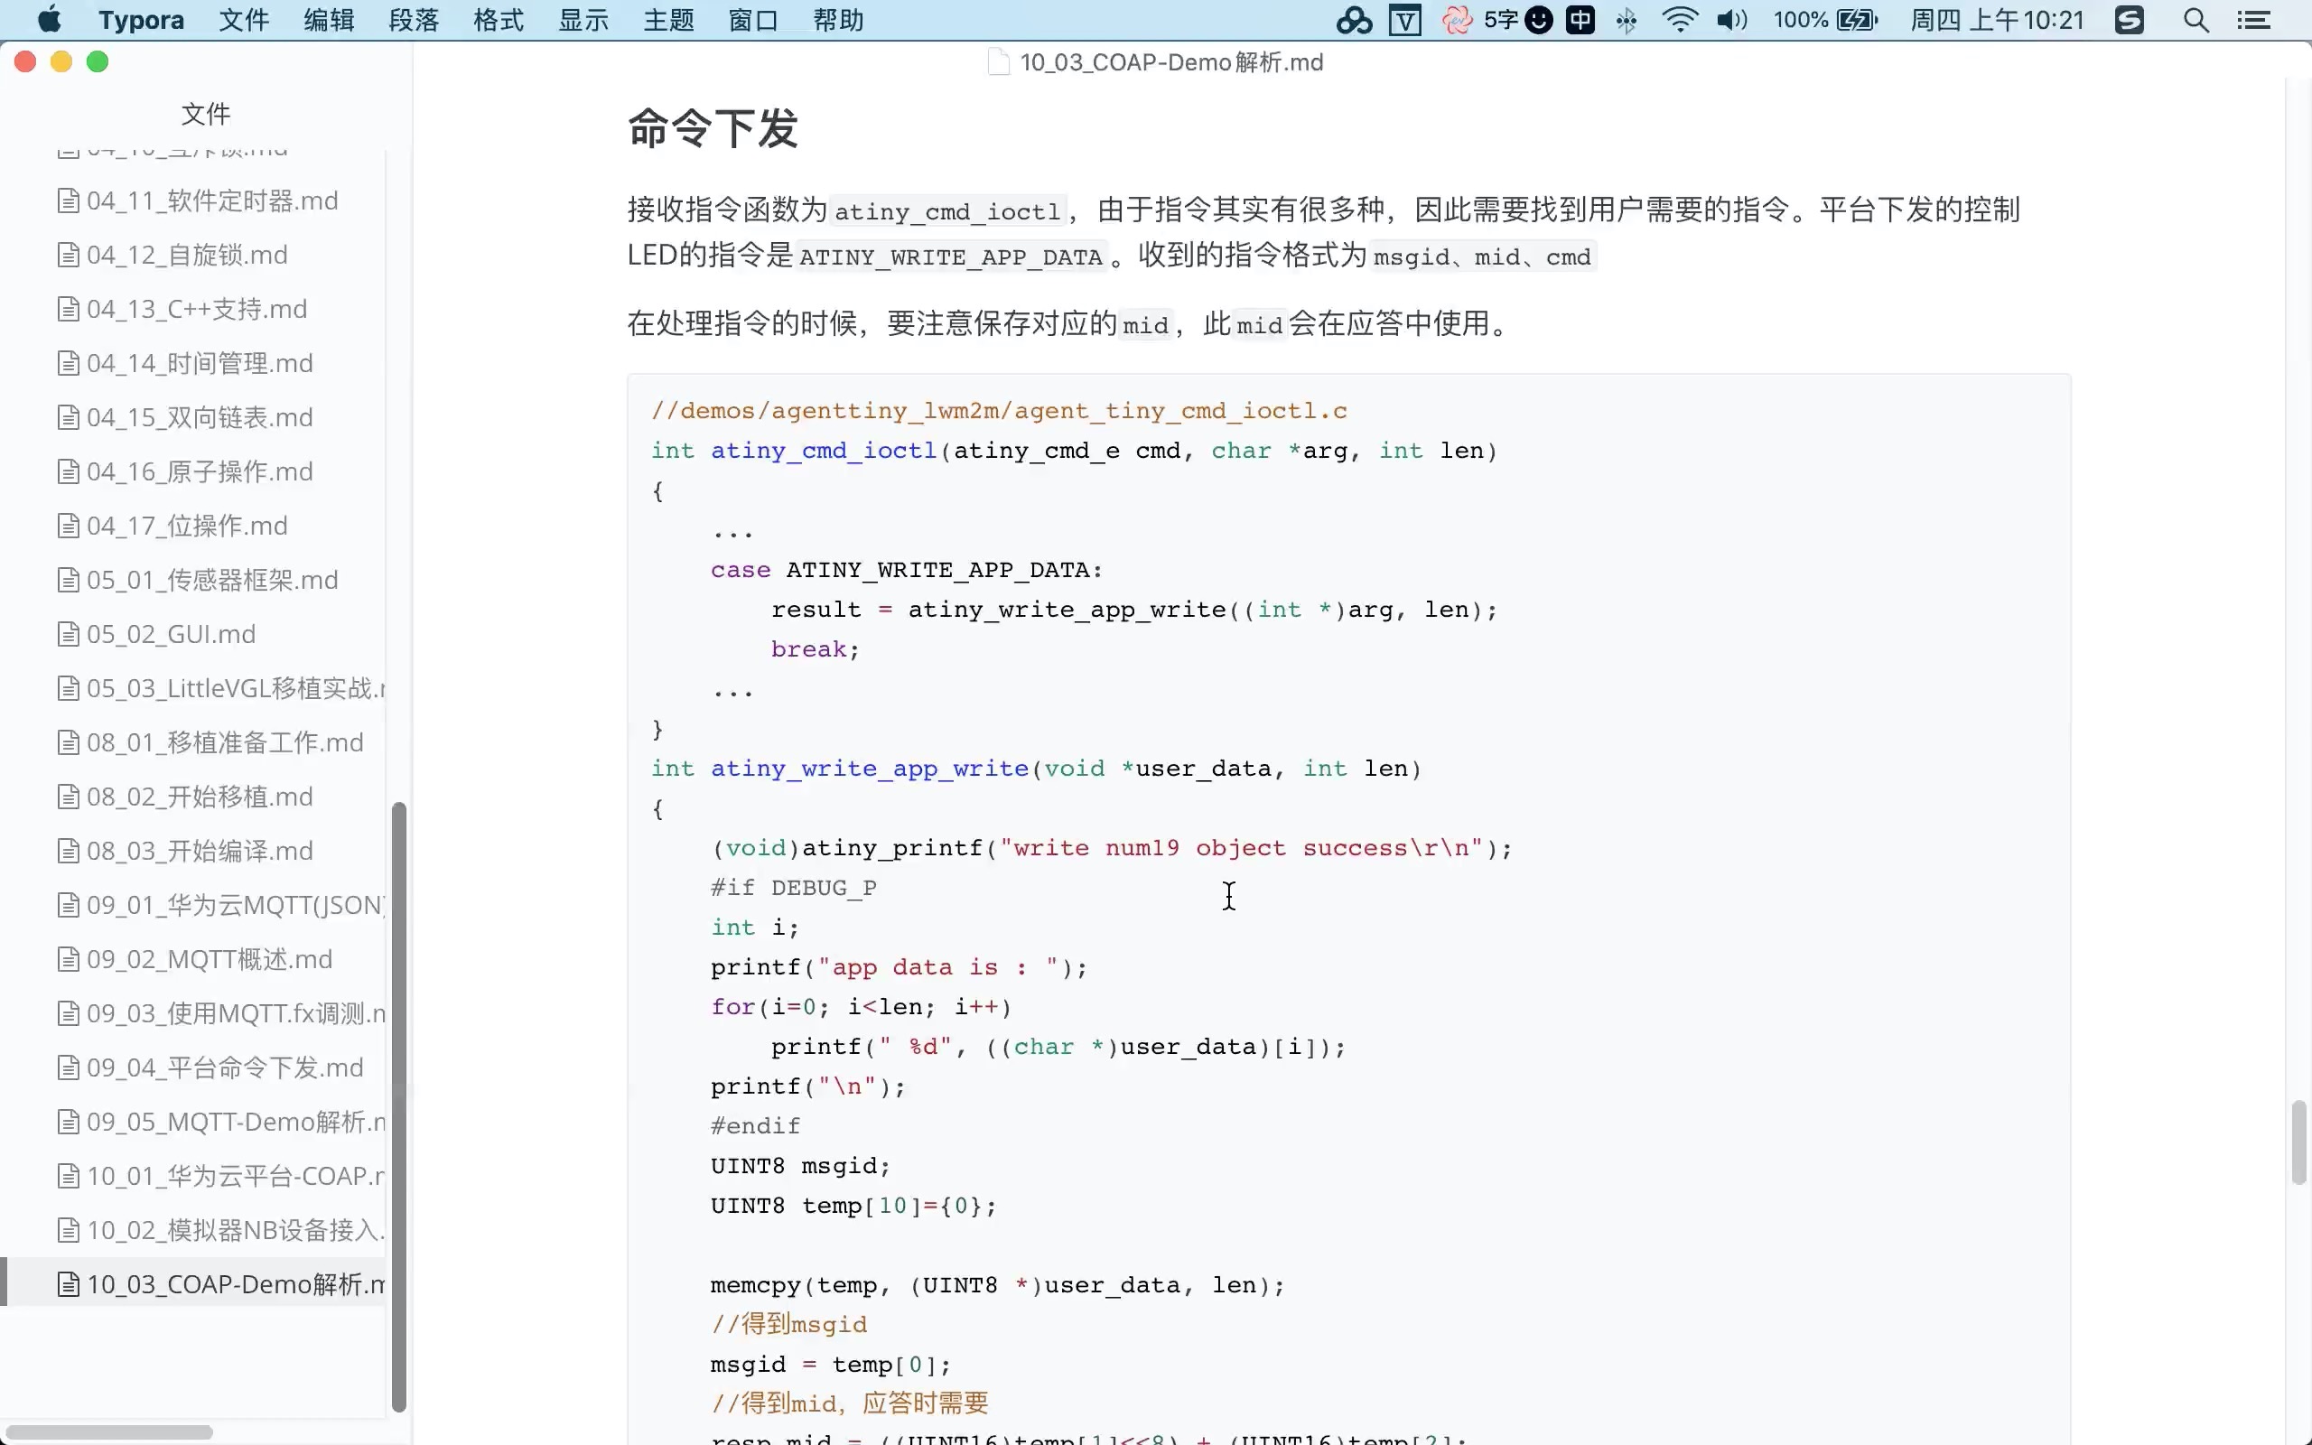Click the Sogou S icon in menu bar
This screenshot has height=1445, width=2312.
pos(2130,20)
